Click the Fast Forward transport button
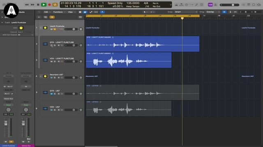The image size is (263, 147). click(x=32, y=4)
